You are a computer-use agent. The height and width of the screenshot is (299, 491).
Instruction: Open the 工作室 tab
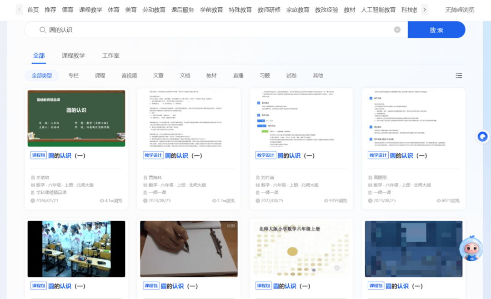coord(110,55)
